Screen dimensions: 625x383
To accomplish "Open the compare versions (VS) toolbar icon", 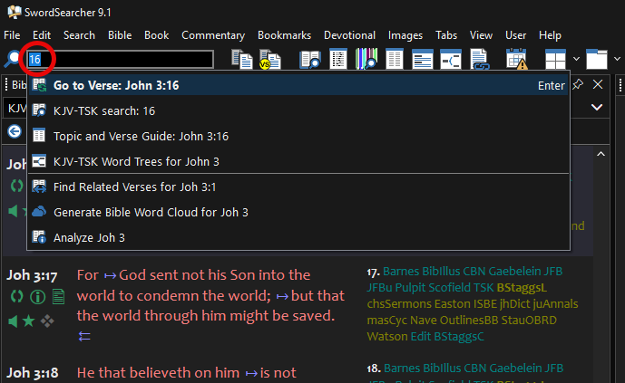I will pos(269,59).
